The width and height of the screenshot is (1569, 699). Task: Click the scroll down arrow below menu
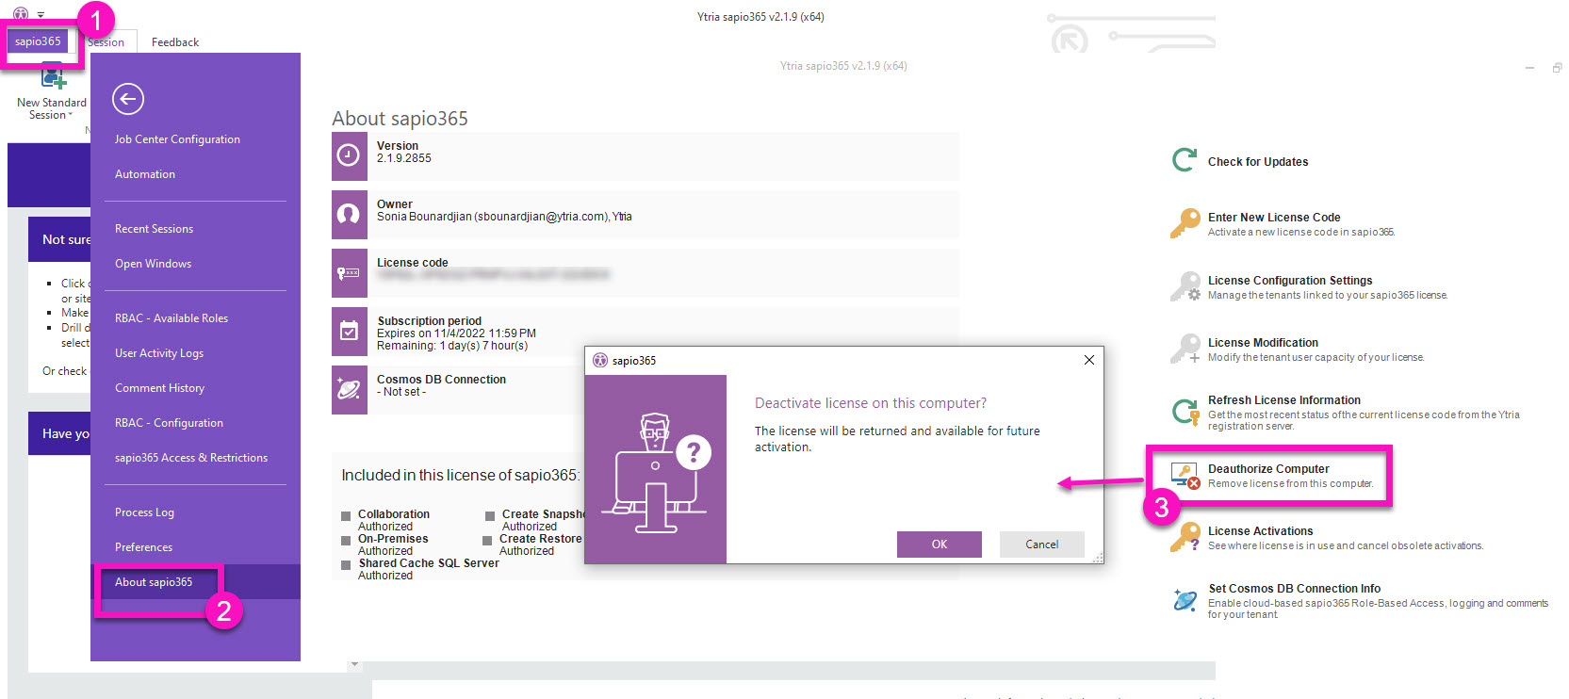tap(354, 664)
